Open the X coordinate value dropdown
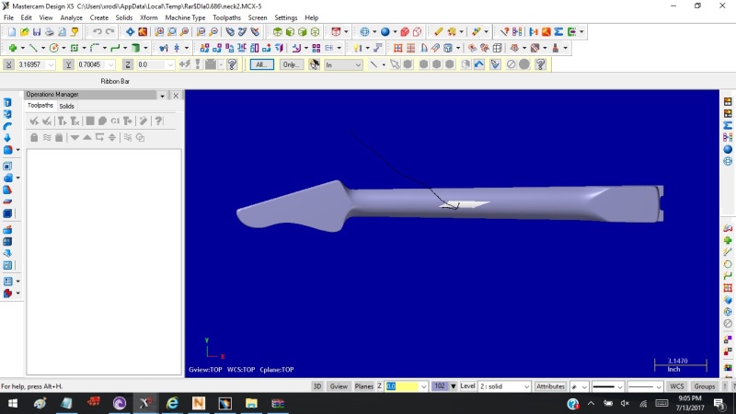The width and height of the screenshot is (736, 414). (51, 64)
